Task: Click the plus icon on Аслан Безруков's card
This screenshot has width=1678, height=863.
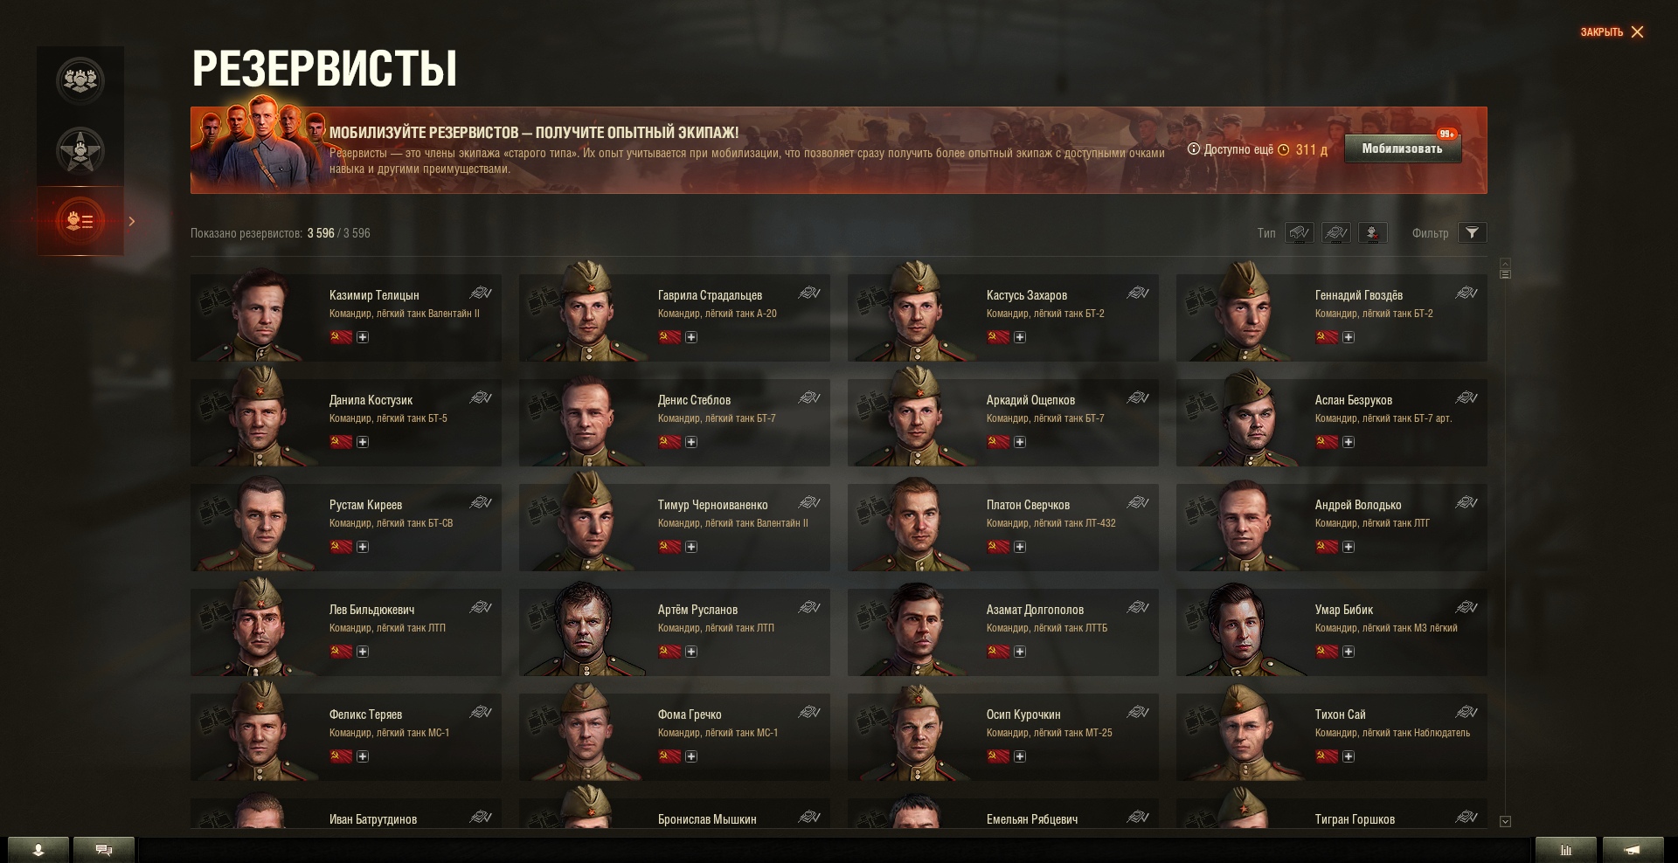Action: coord(1349,442)
